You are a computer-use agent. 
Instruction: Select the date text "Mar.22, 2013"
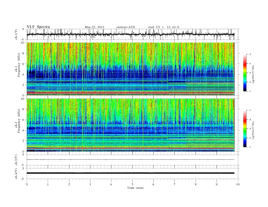click(x=94, y=27)
